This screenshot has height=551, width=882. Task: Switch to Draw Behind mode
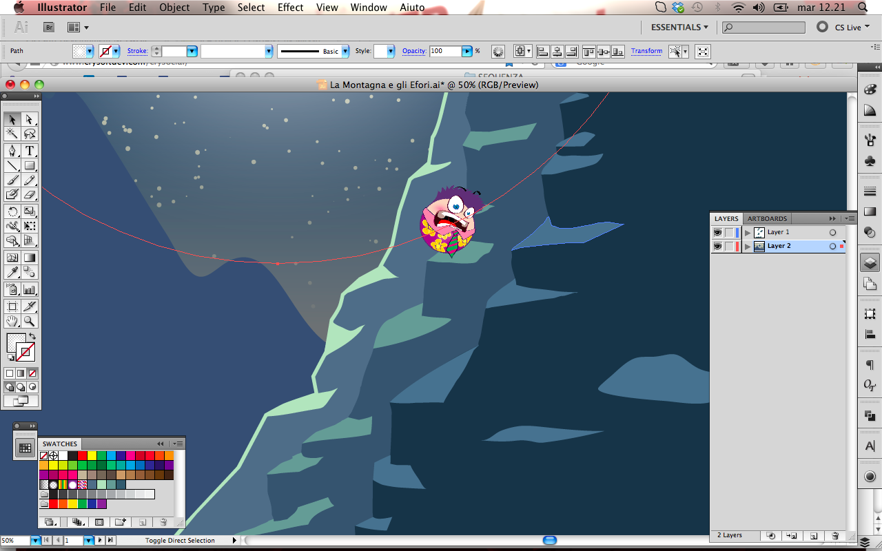pos(21,387)
